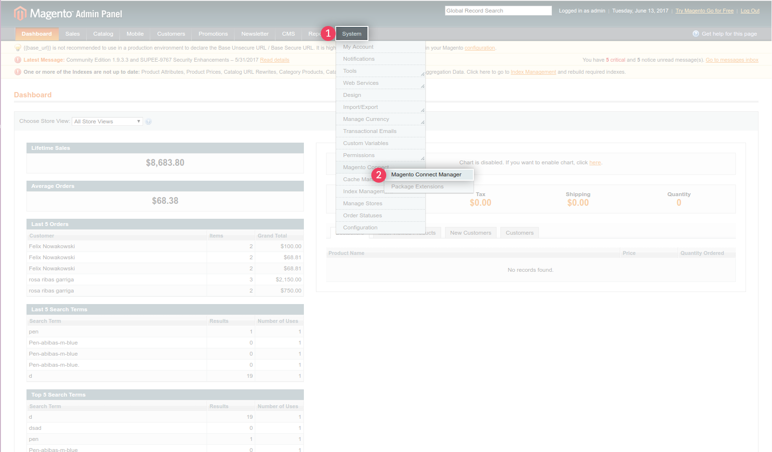Select Custom Variables entry
The width and height of the screenshot is (772, 452).
[x=380, y=143]
